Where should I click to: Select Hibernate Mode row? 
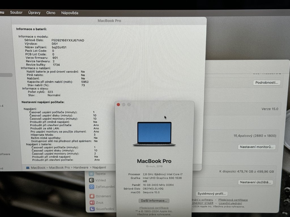[x=63, y=135]
